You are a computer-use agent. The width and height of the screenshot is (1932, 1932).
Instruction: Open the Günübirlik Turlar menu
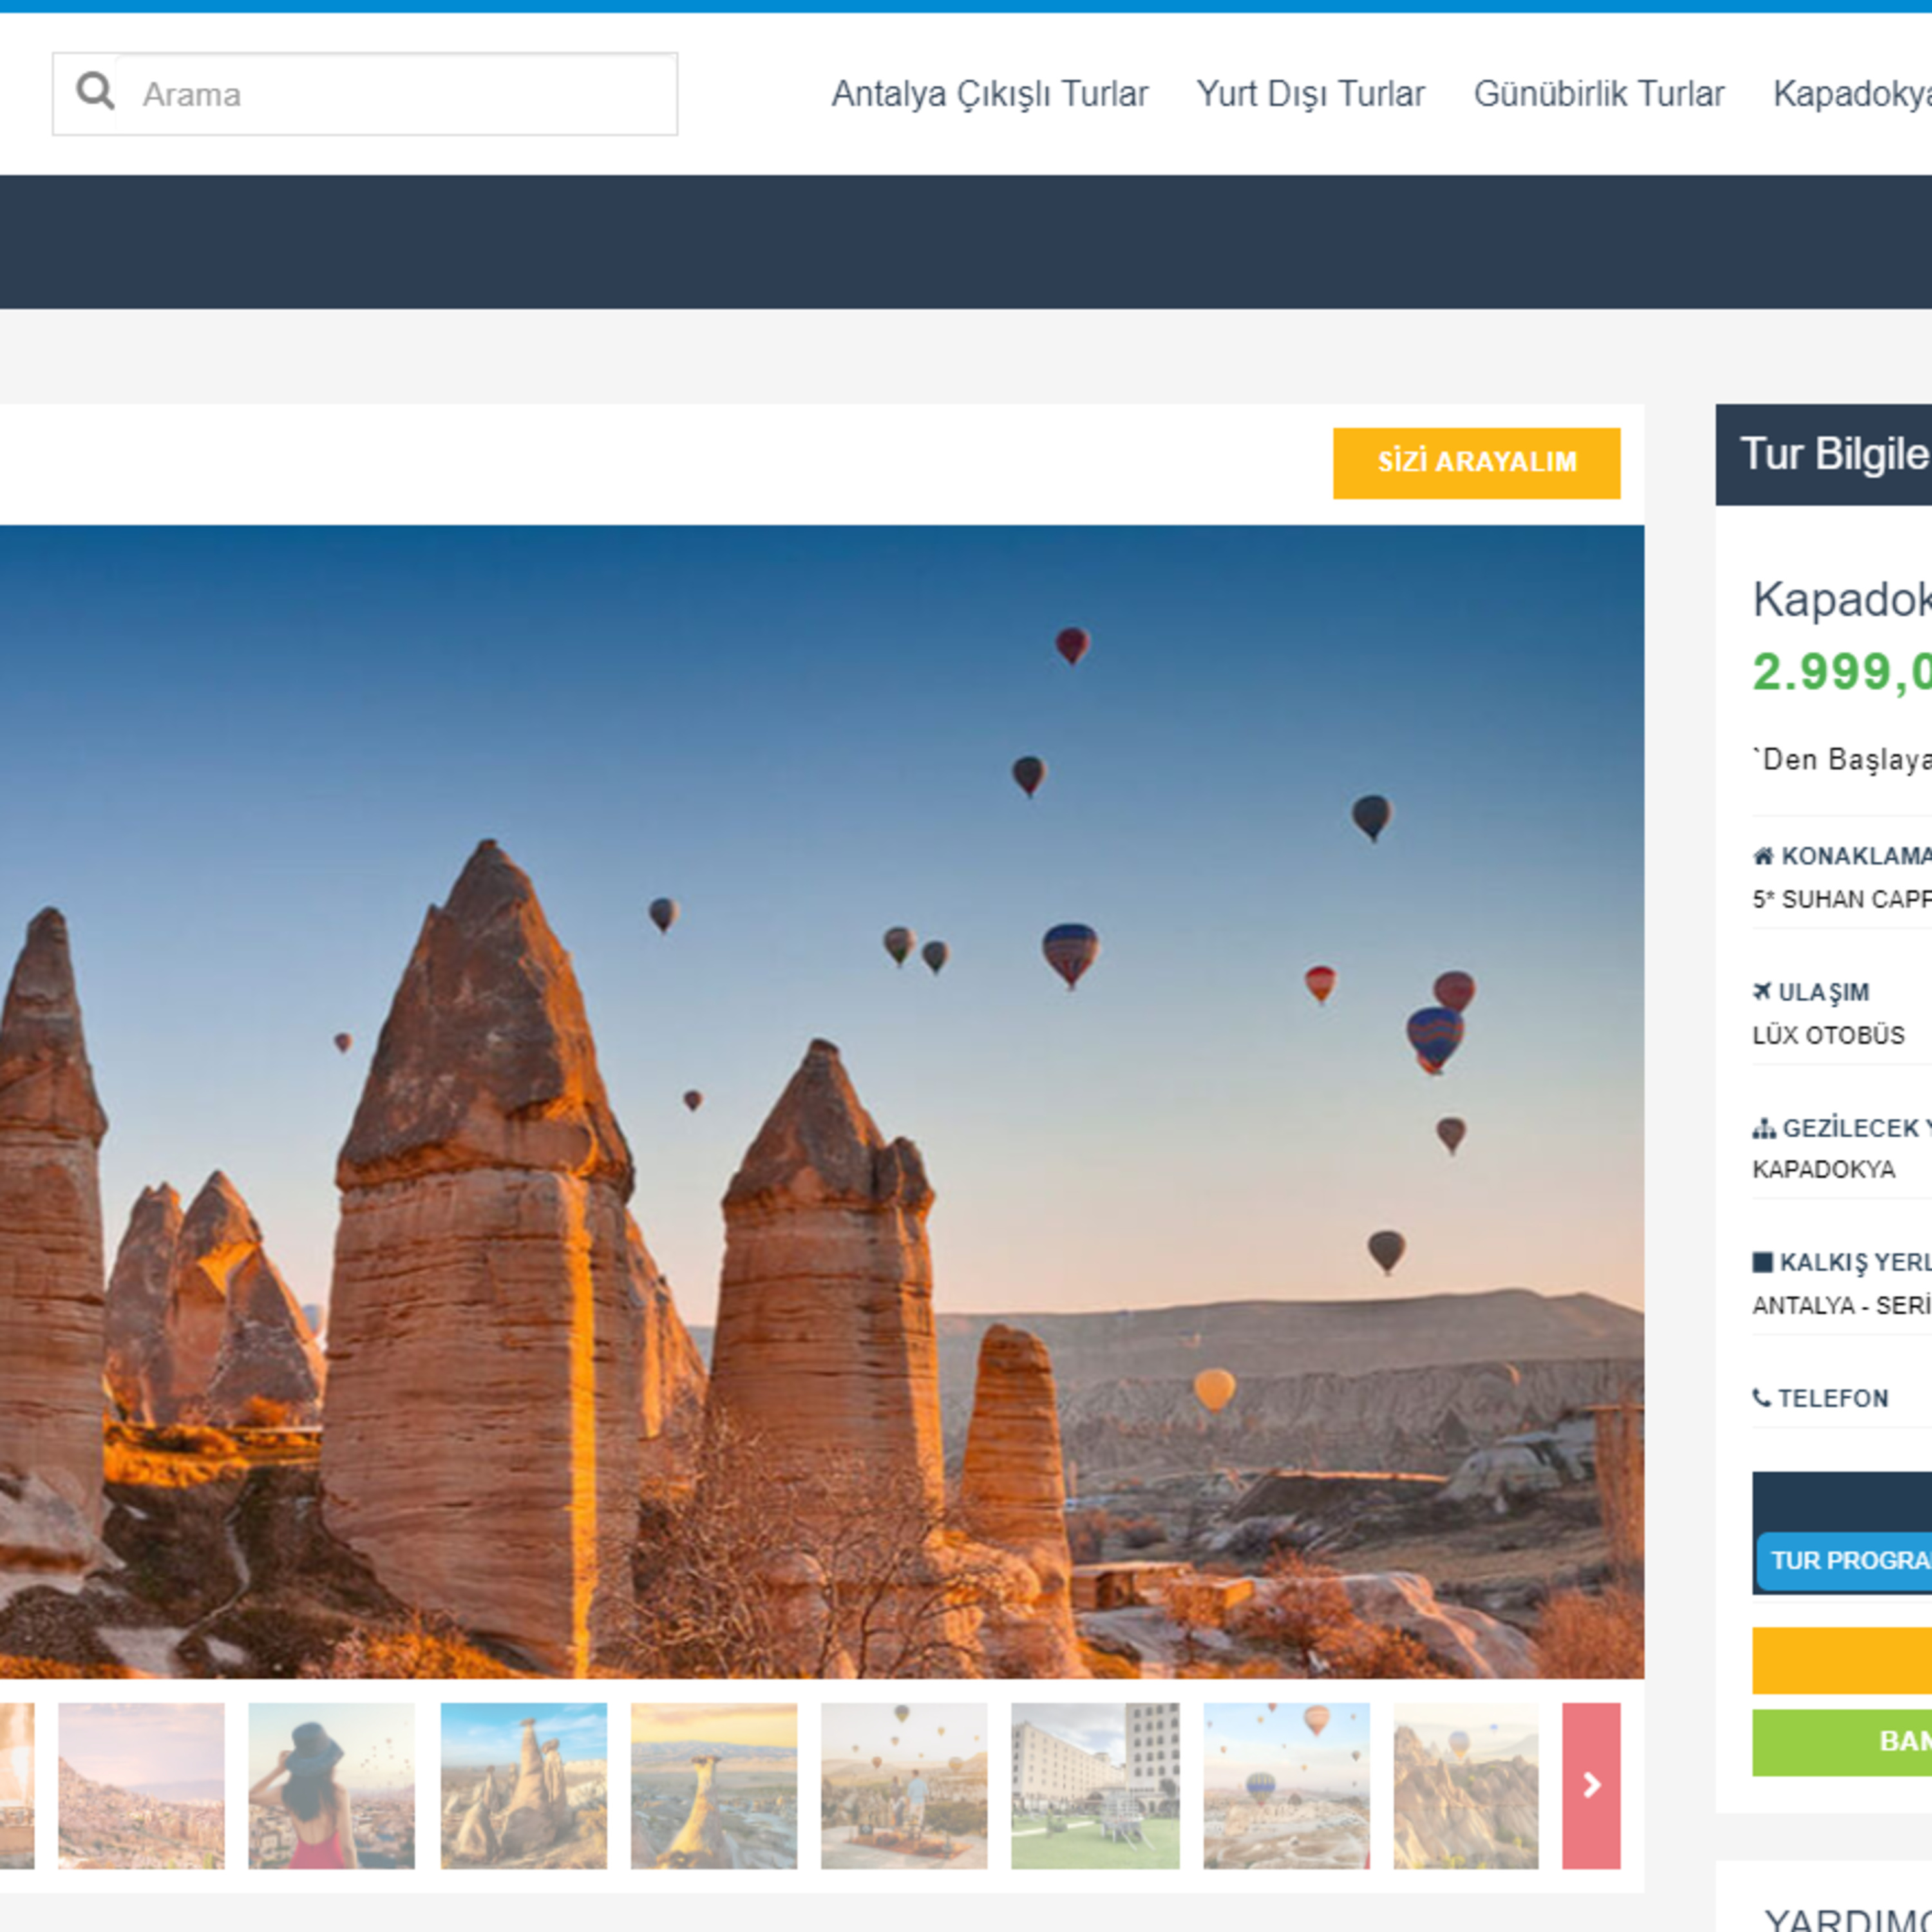(x=1598, y=94)
